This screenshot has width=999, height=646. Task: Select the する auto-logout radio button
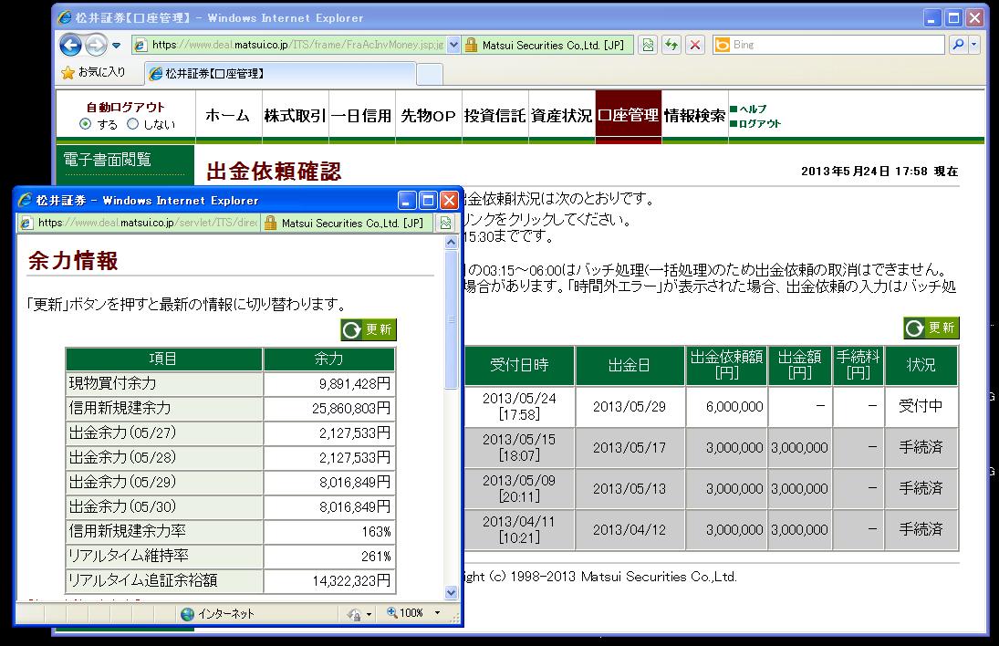(x=86, y=124)
